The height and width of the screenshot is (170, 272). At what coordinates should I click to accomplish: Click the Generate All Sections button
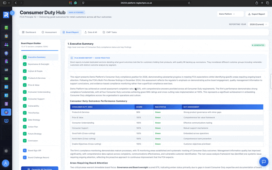click(40, 168)
